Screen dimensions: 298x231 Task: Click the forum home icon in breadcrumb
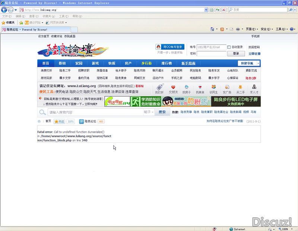pos(39,121)
